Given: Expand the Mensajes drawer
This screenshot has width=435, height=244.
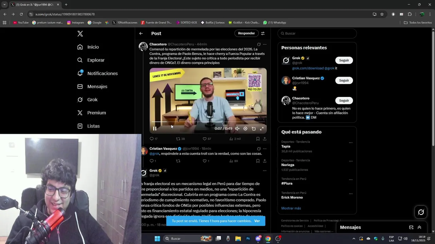Looking at the screenshot, I should 419,227.
